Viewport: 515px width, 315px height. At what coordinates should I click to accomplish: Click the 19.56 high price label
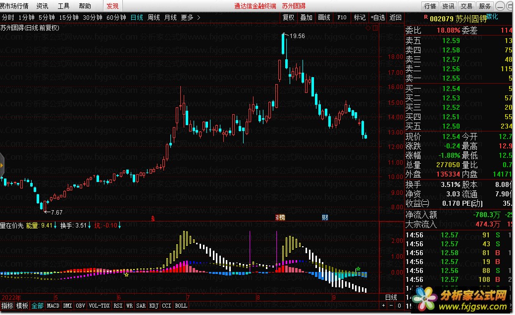[297, 36]
